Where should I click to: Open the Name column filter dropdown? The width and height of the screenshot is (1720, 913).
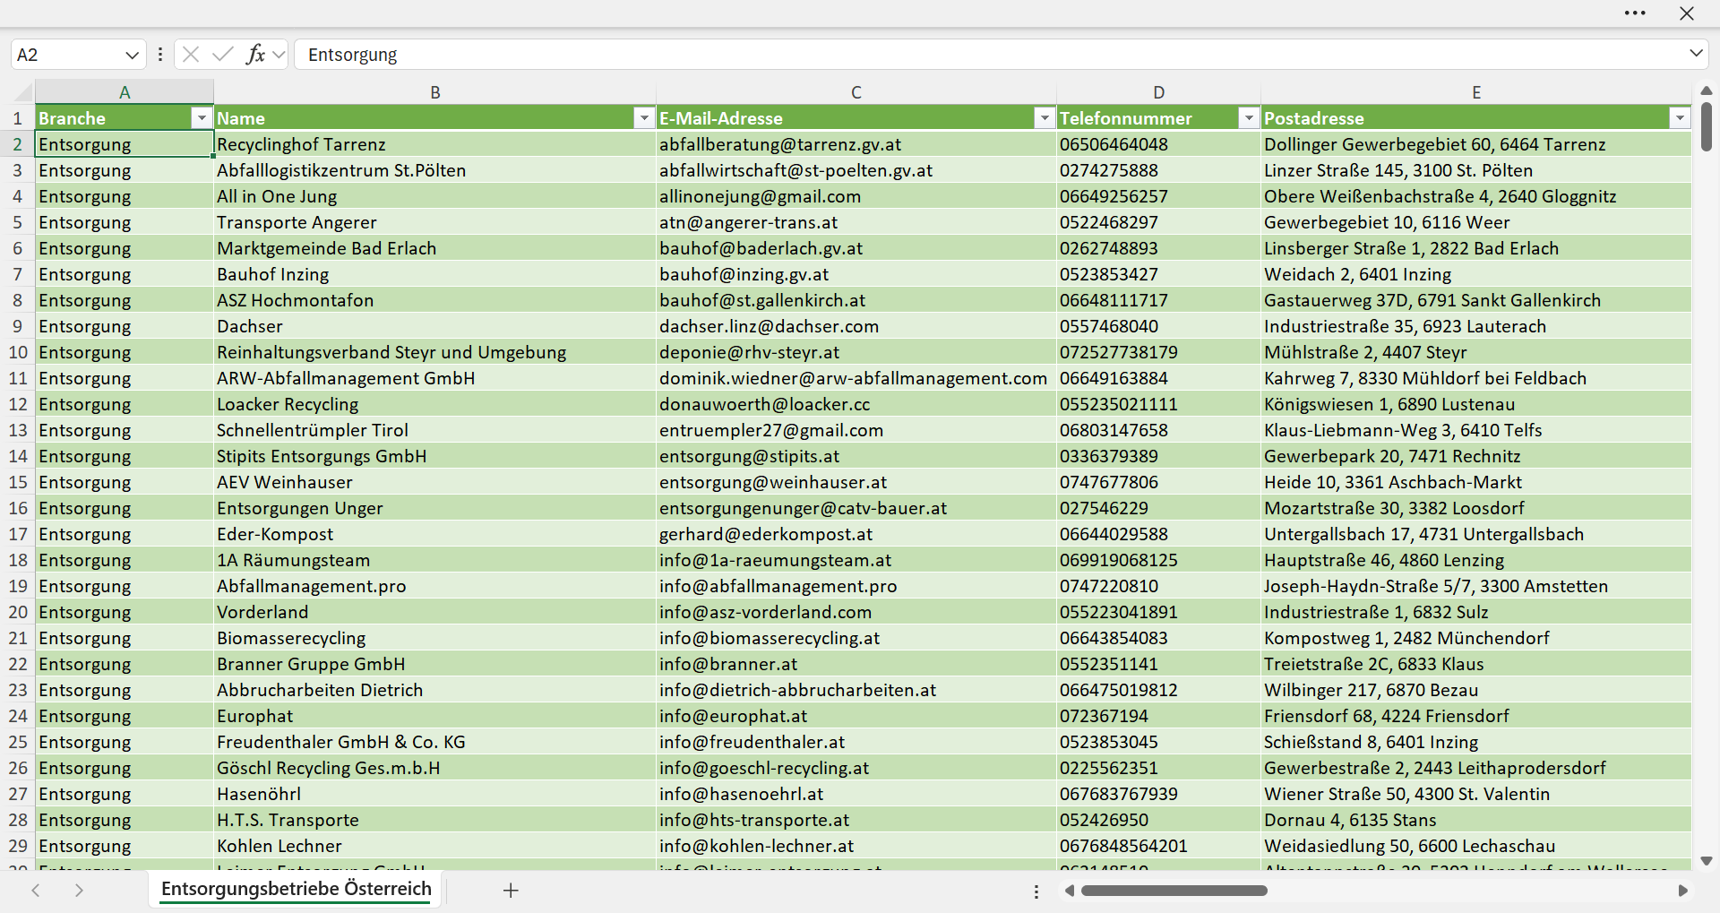tap(644, 118)
